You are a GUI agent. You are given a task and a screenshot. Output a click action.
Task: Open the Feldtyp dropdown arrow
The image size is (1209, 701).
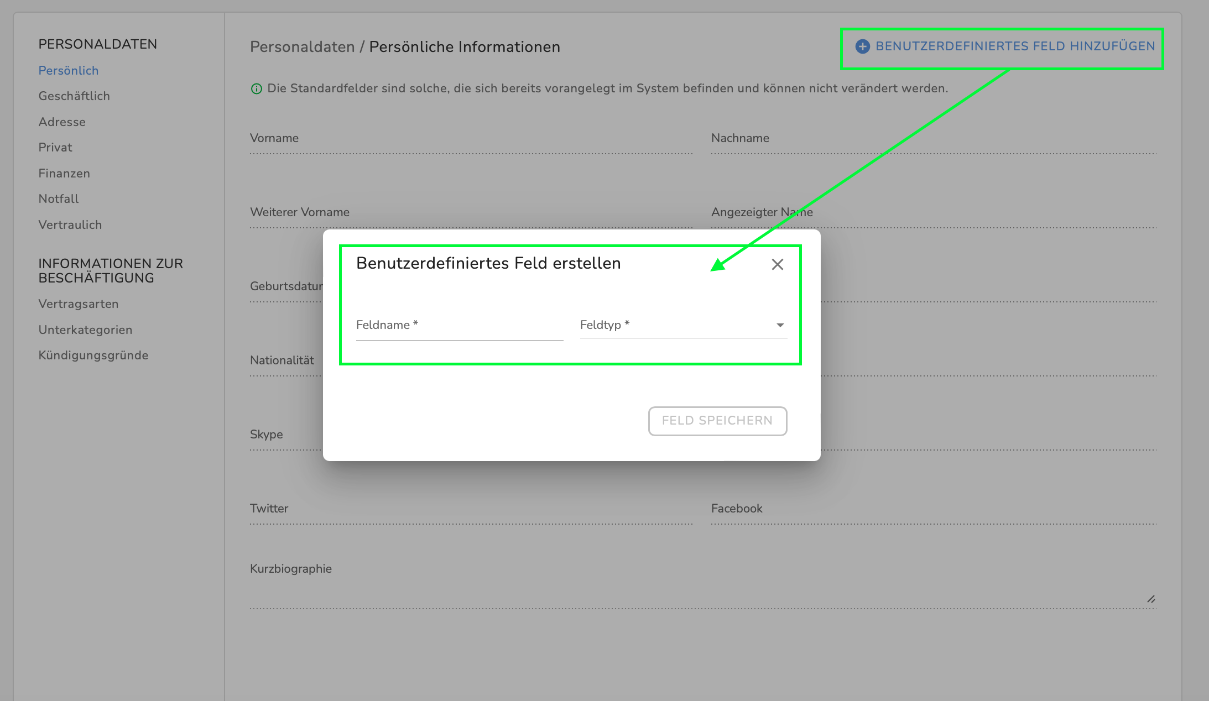click(x=780, y=325)
